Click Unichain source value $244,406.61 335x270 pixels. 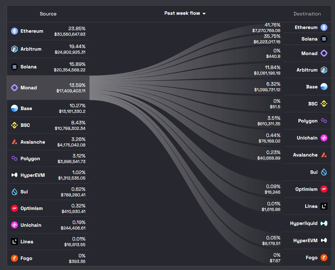(x=73, y=228)
